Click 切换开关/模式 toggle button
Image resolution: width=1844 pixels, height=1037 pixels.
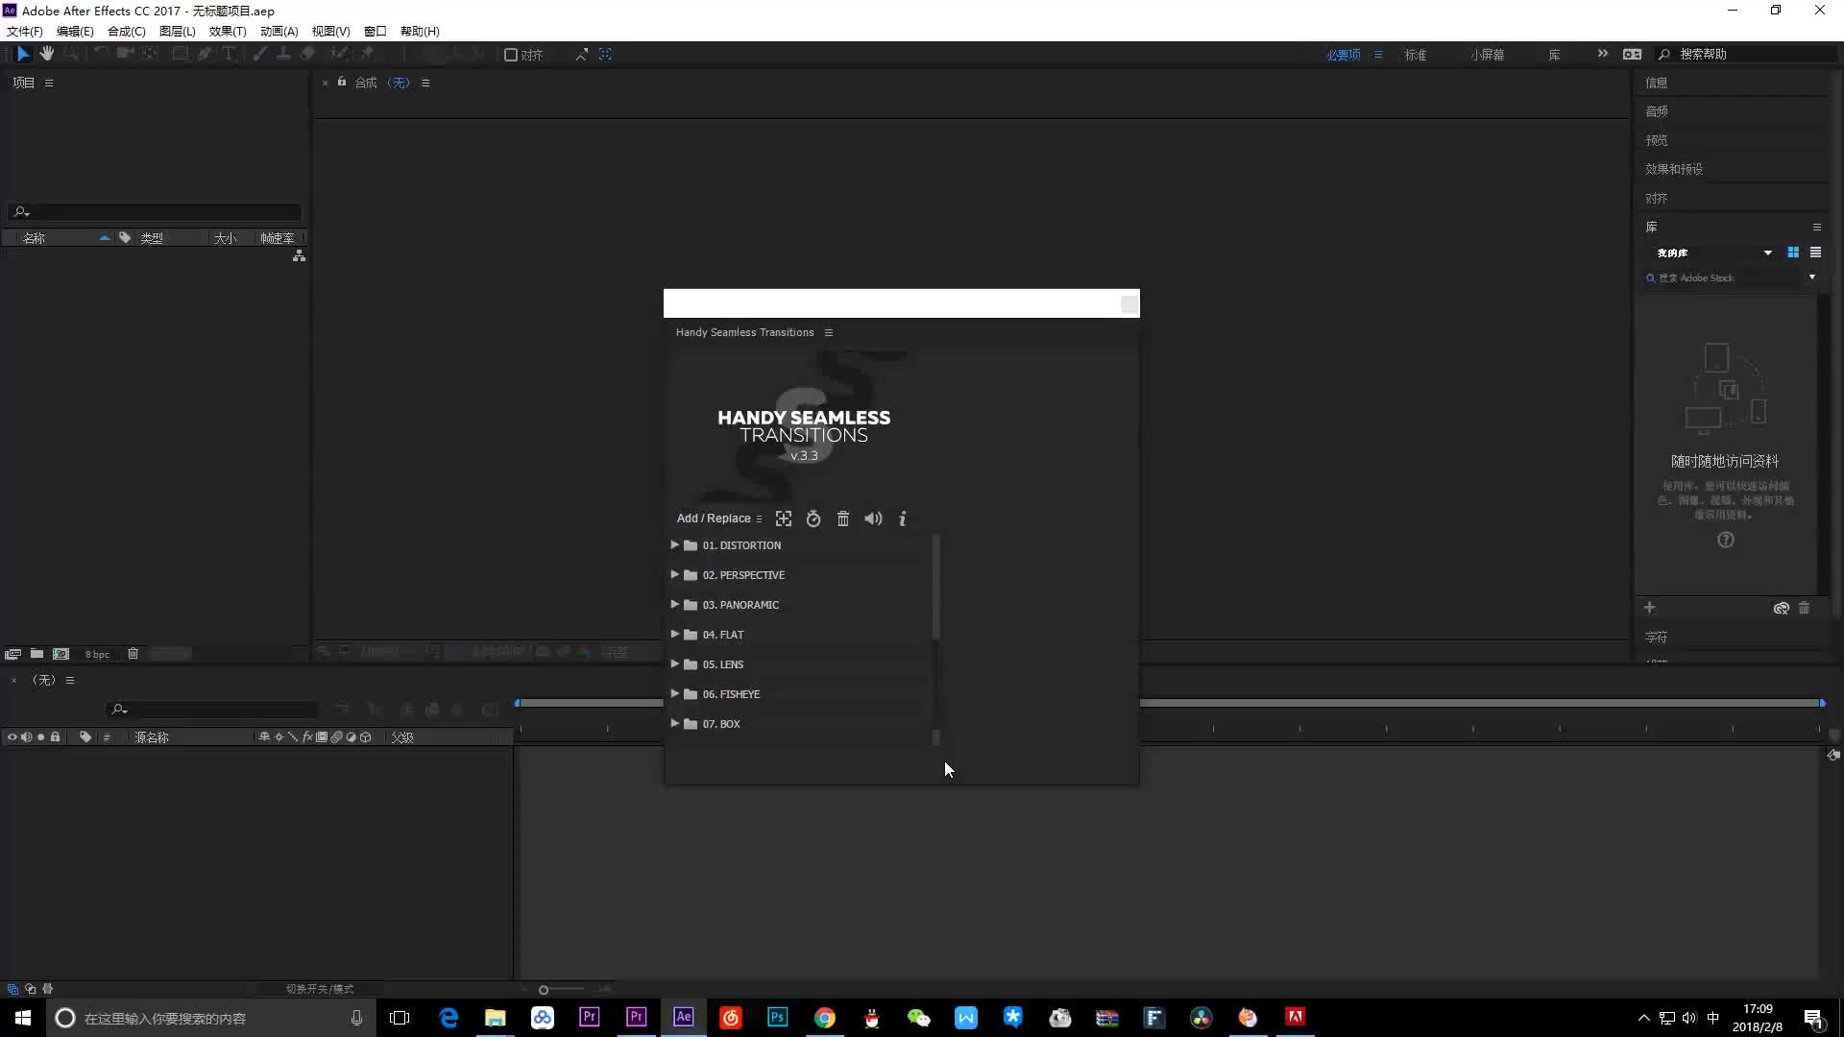[x=320, y=989]
